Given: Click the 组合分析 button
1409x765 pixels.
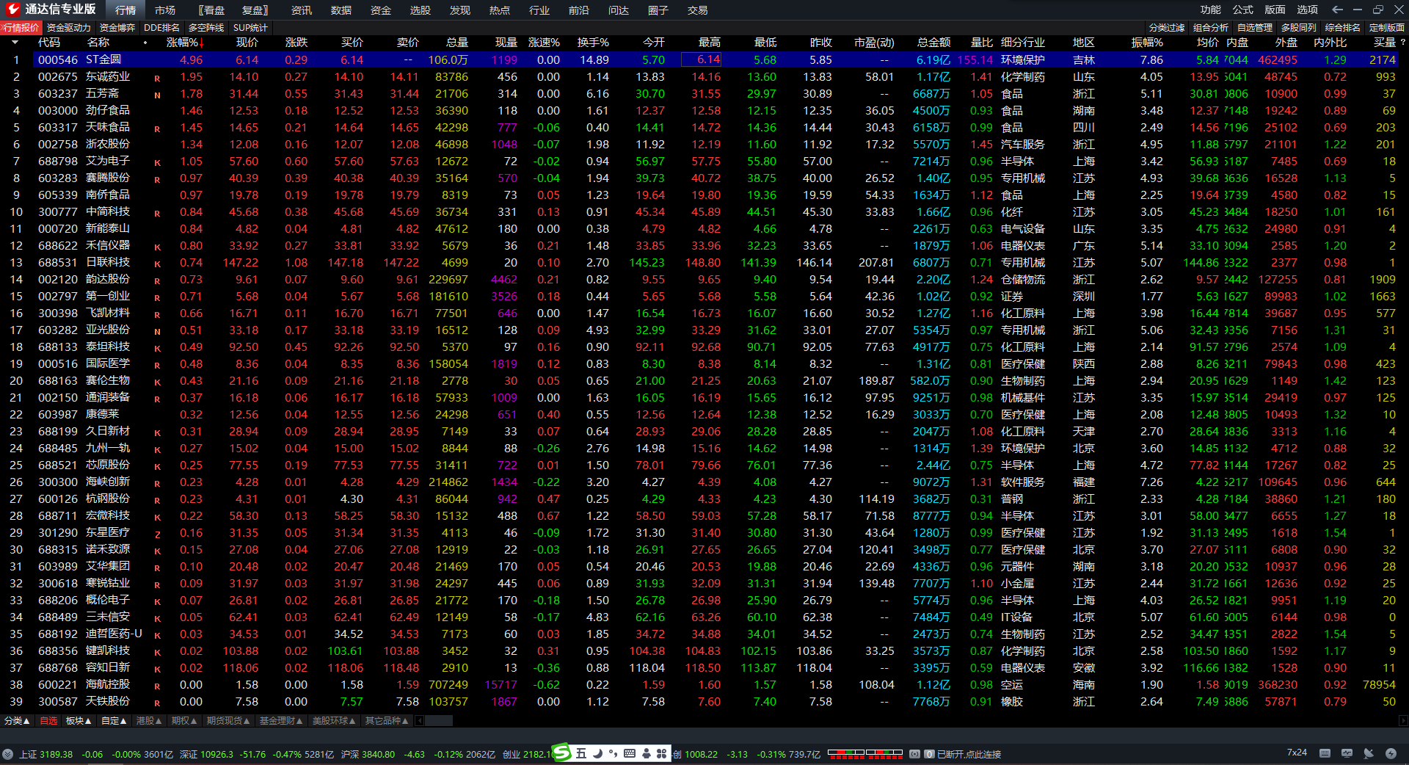Looking at the screenshot, I should click(1211, 28).
